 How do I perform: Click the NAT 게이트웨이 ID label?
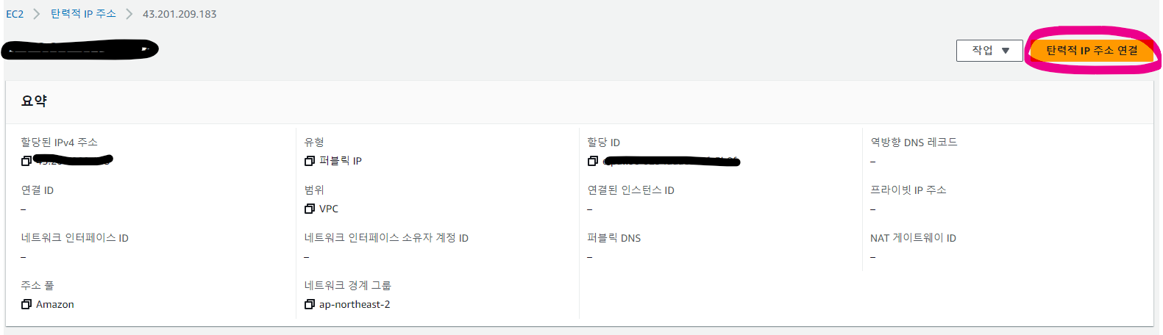(x=913, y=238)
